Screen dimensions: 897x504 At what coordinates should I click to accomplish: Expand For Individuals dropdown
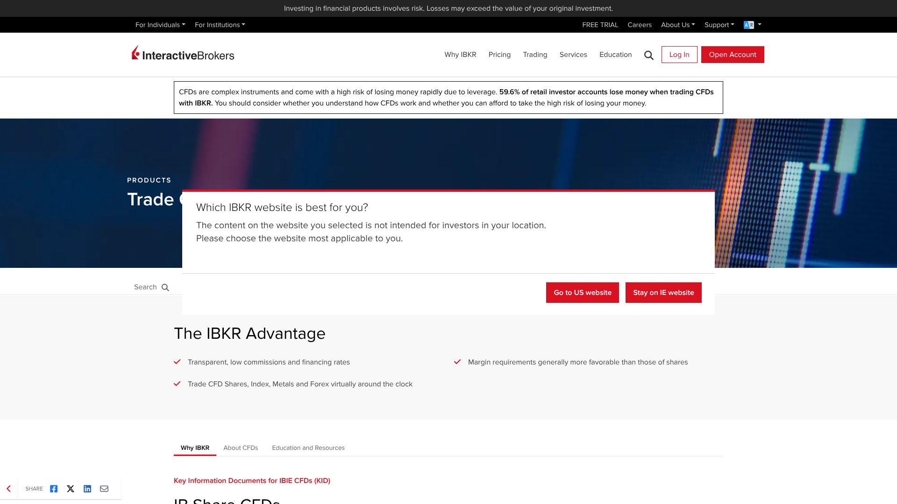pos(160,25)
